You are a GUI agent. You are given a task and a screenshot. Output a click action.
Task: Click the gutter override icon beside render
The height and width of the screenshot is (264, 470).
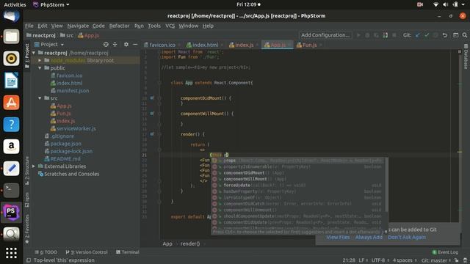click(152, 134)
